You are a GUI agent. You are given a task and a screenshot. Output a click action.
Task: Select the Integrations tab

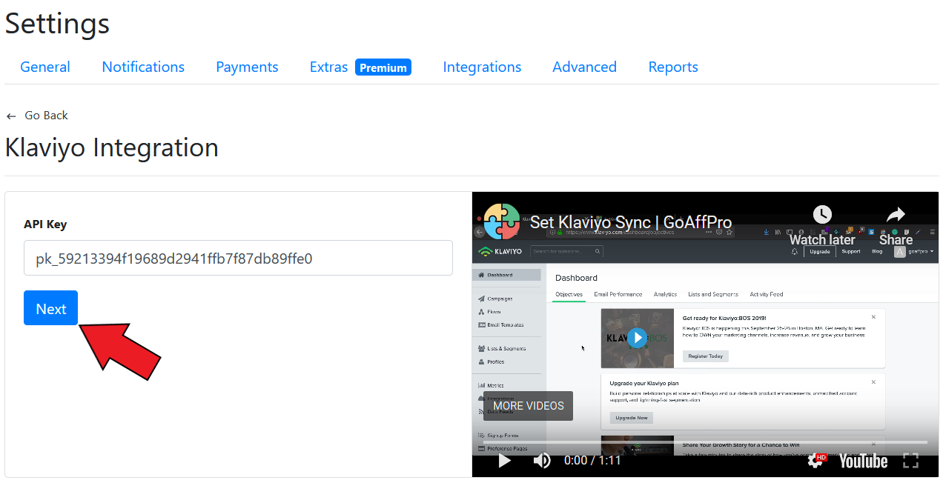coord(482,67)
